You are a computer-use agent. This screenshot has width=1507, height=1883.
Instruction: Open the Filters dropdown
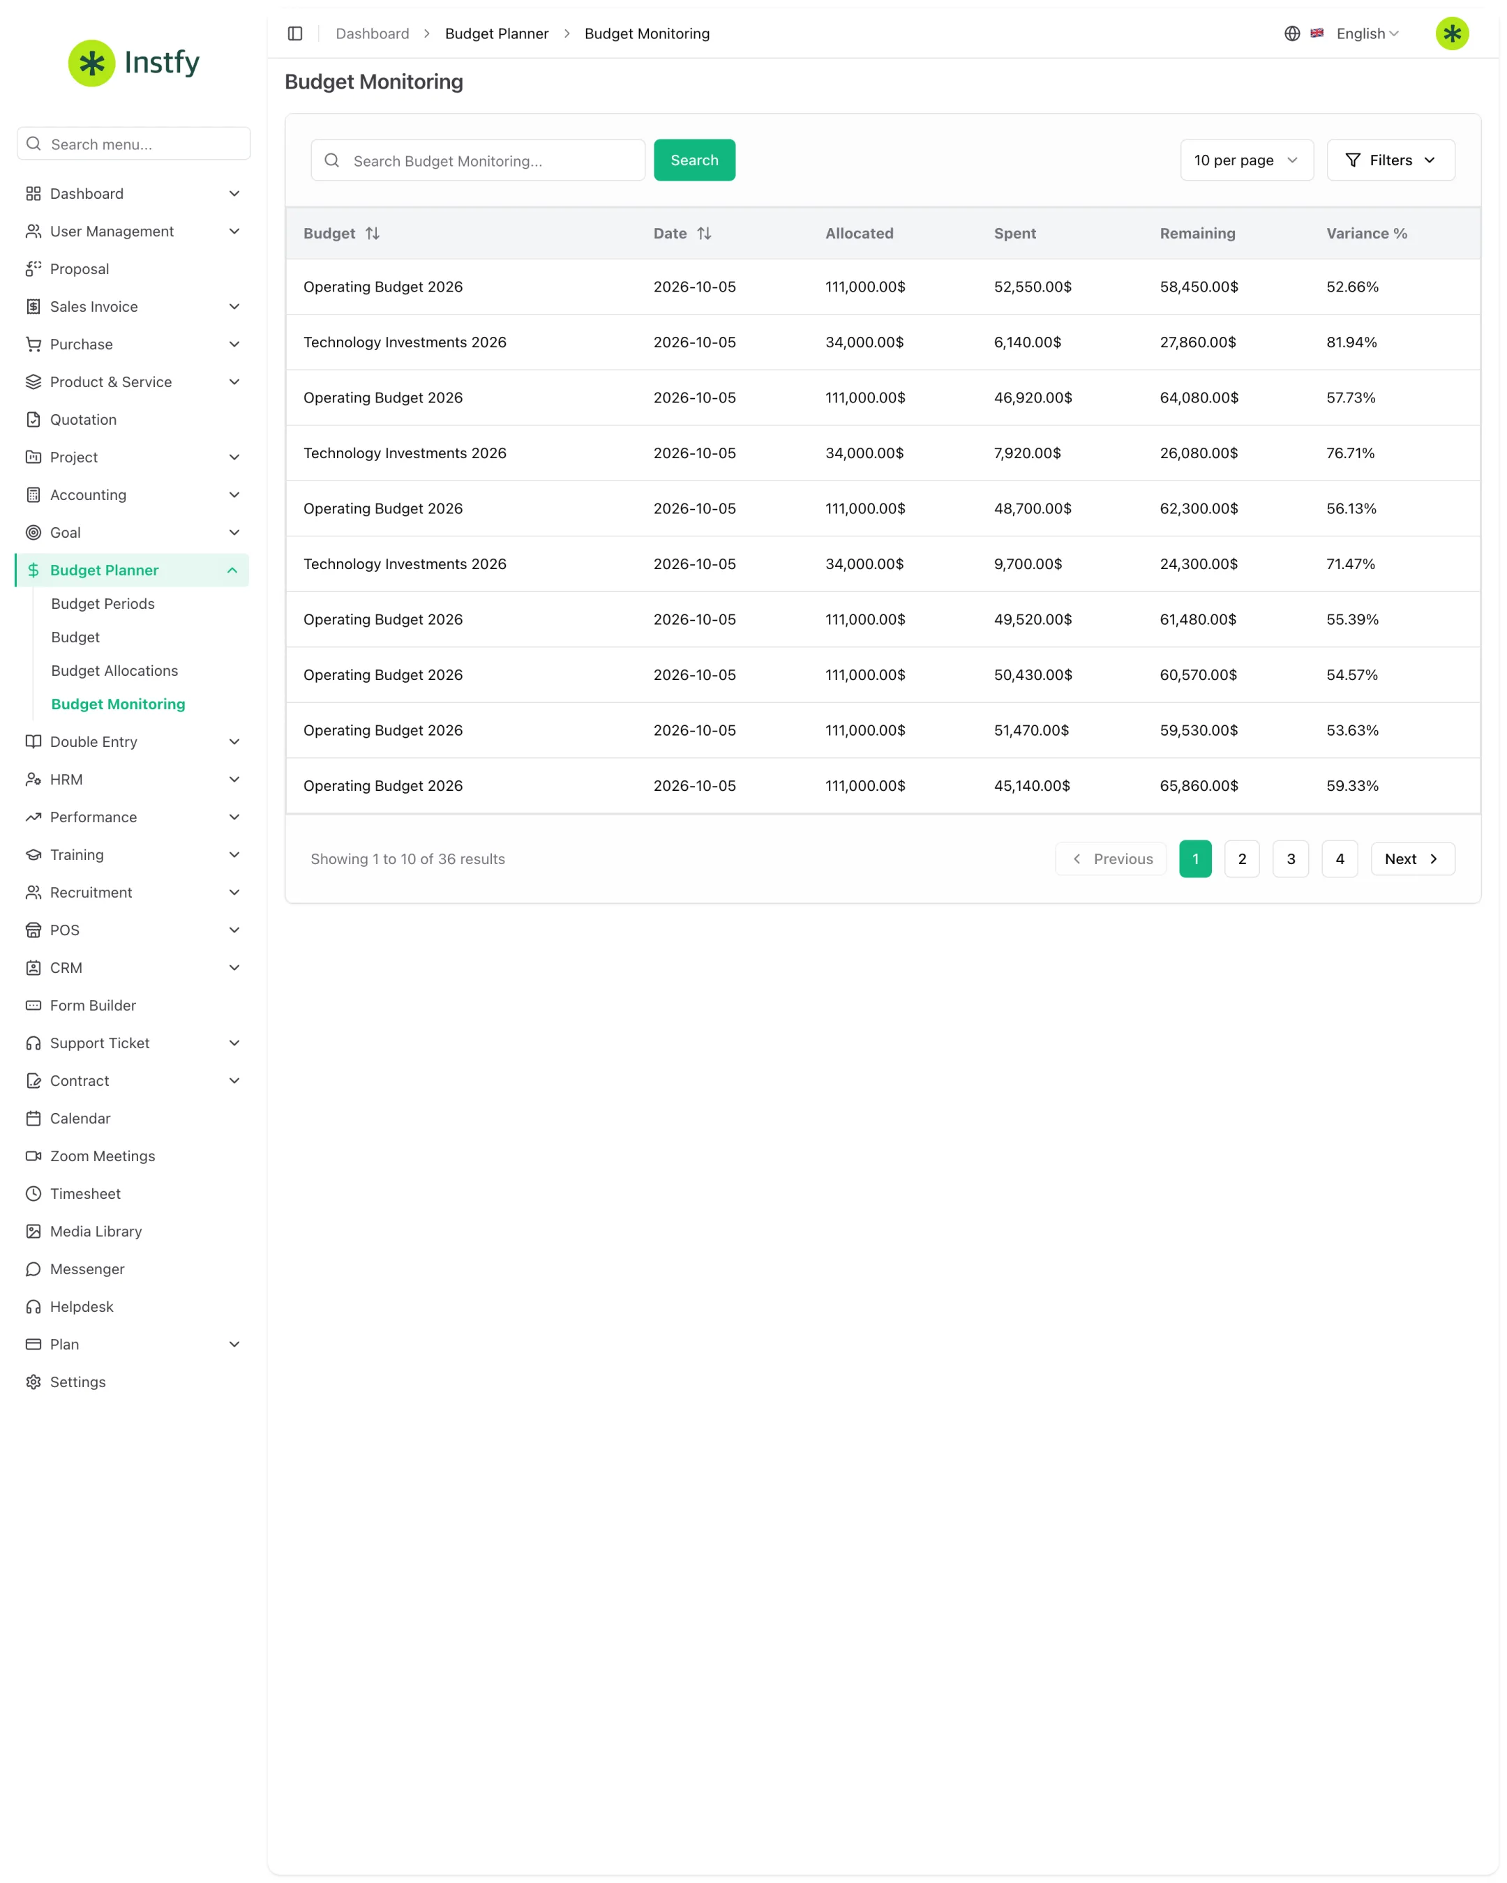pyautogui.click(x=1390, y=160)
